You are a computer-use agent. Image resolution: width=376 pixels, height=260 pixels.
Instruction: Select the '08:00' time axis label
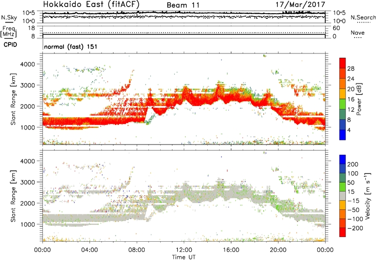[x=137, y=250]
